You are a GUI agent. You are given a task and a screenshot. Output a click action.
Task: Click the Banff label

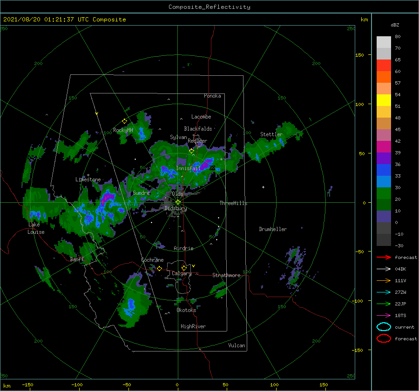tap(77, 259)
